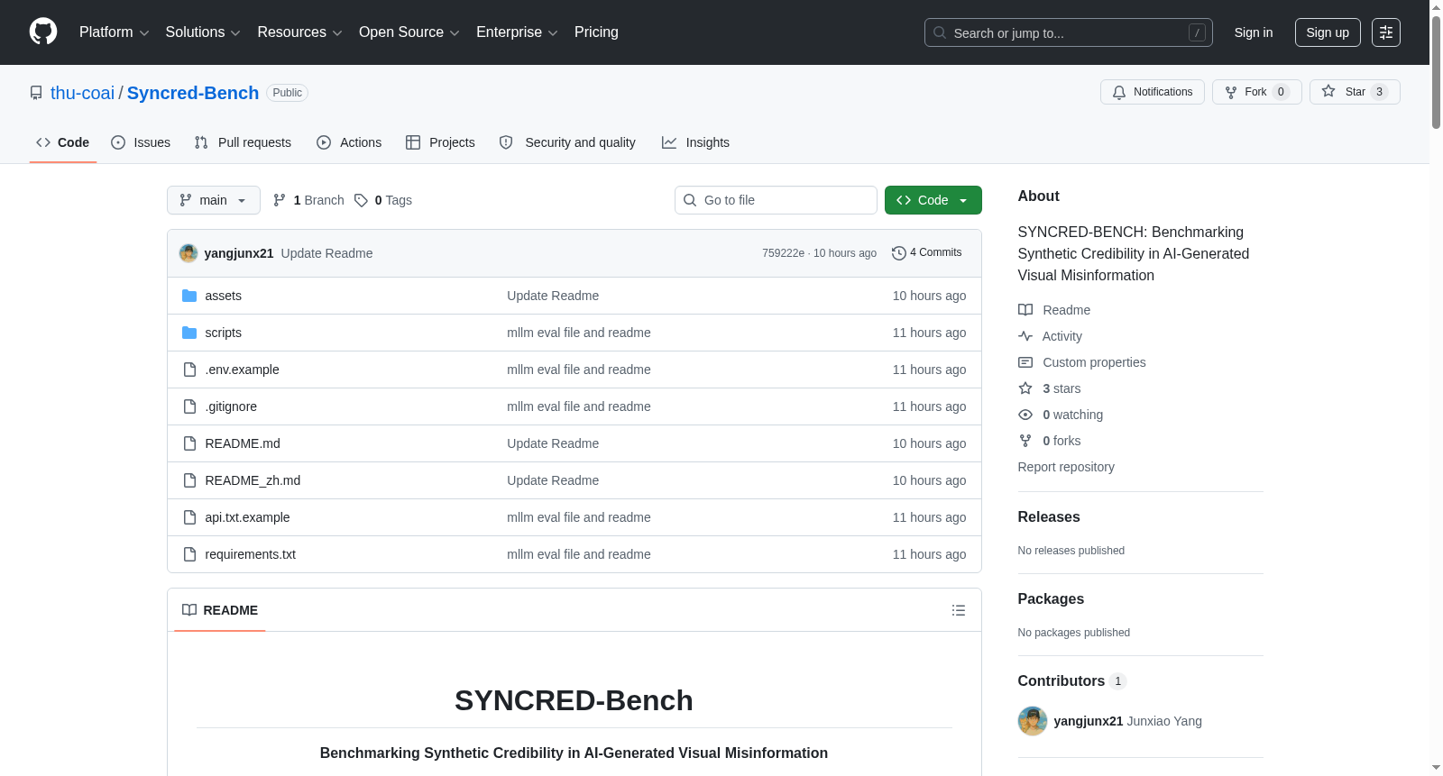Expand the Resources menu
This screenshot has height=776, width=1443.
tap(299, 32)
